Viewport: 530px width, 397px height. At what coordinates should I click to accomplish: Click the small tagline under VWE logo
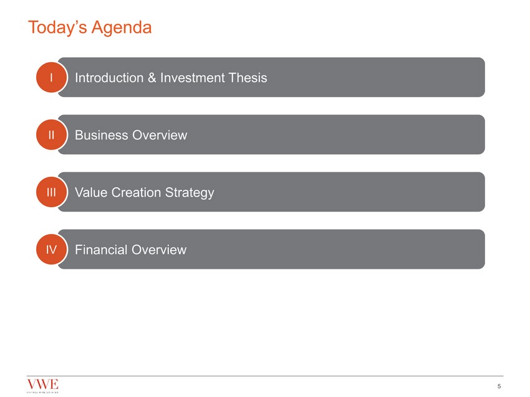click(43, 392)
